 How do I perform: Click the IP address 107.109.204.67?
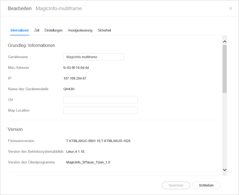pos(75,78)
